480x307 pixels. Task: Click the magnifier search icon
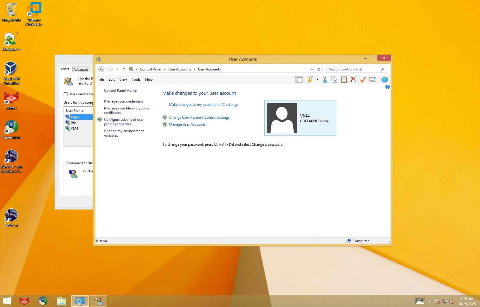(x=382, y=69)
